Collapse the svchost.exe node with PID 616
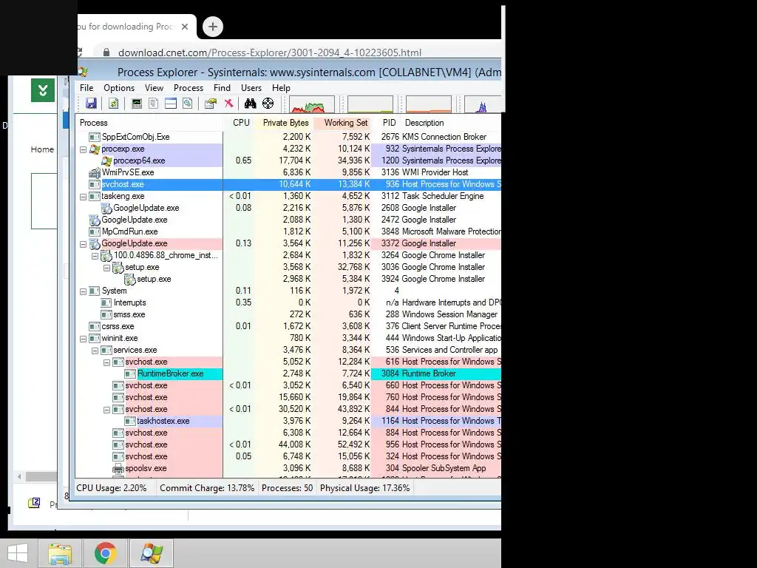 coord(106,362)
